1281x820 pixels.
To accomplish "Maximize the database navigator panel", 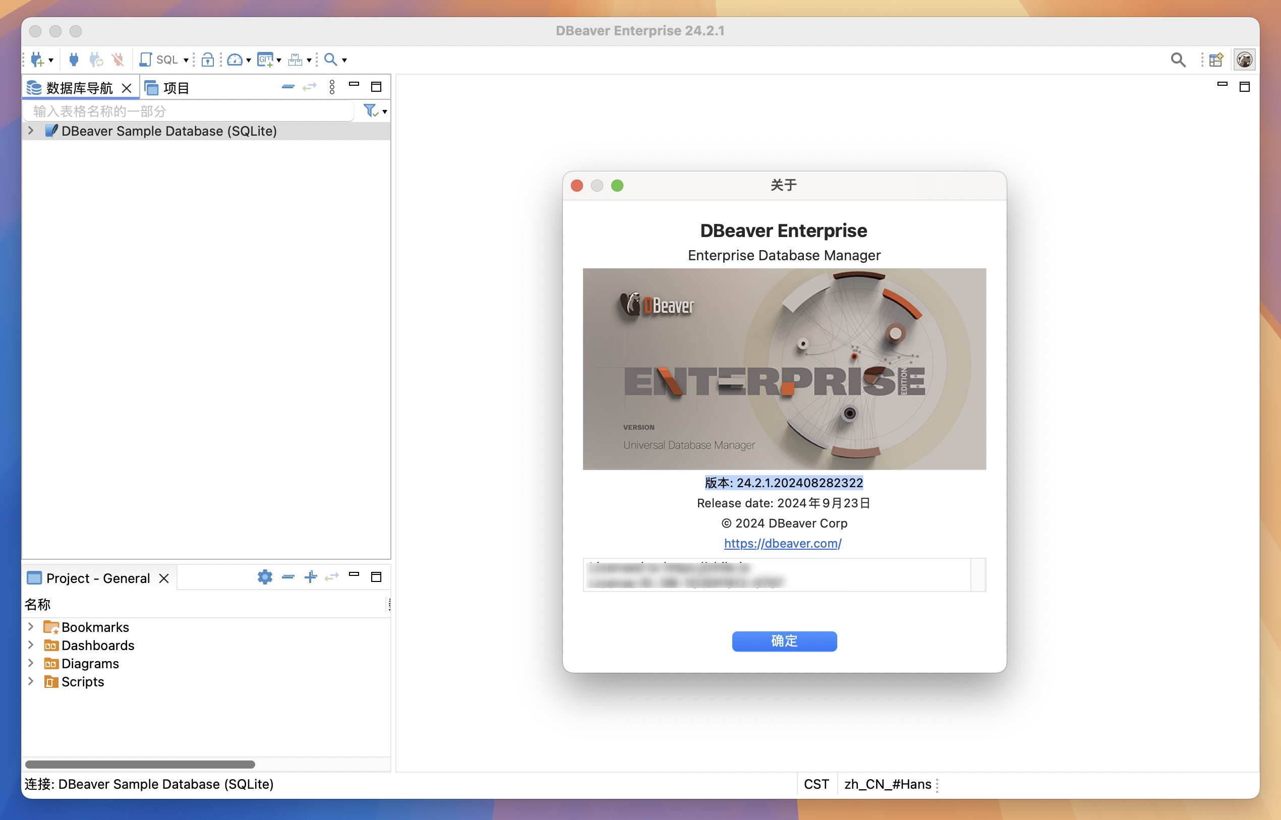I will point(376,87).
